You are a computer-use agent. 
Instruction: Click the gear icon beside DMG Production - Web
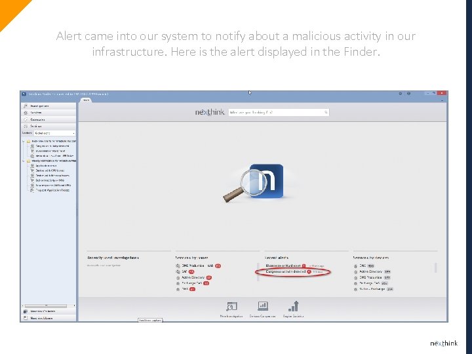click(x=178, y=265)
